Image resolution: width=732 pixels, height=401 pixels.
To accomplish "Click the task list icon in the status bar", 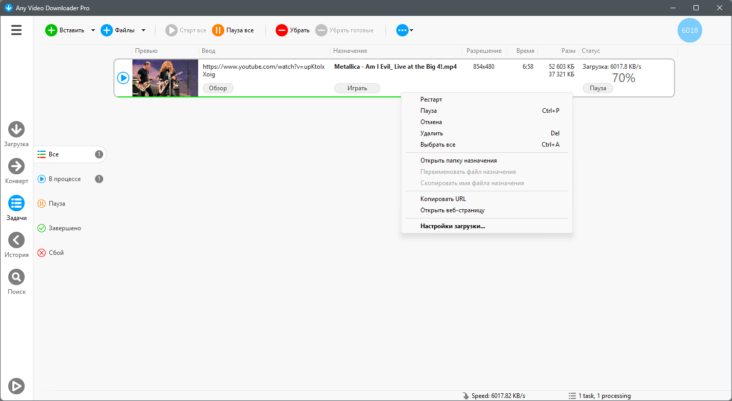I will coord(572,396).
